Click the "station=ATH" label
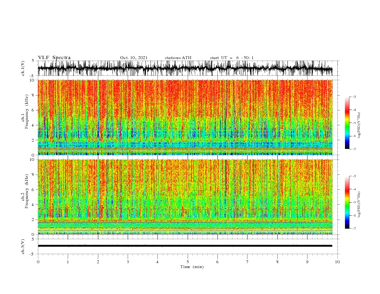Image resolution: width=380 pixels, height=294 pixels. click(x=178, y=58)
